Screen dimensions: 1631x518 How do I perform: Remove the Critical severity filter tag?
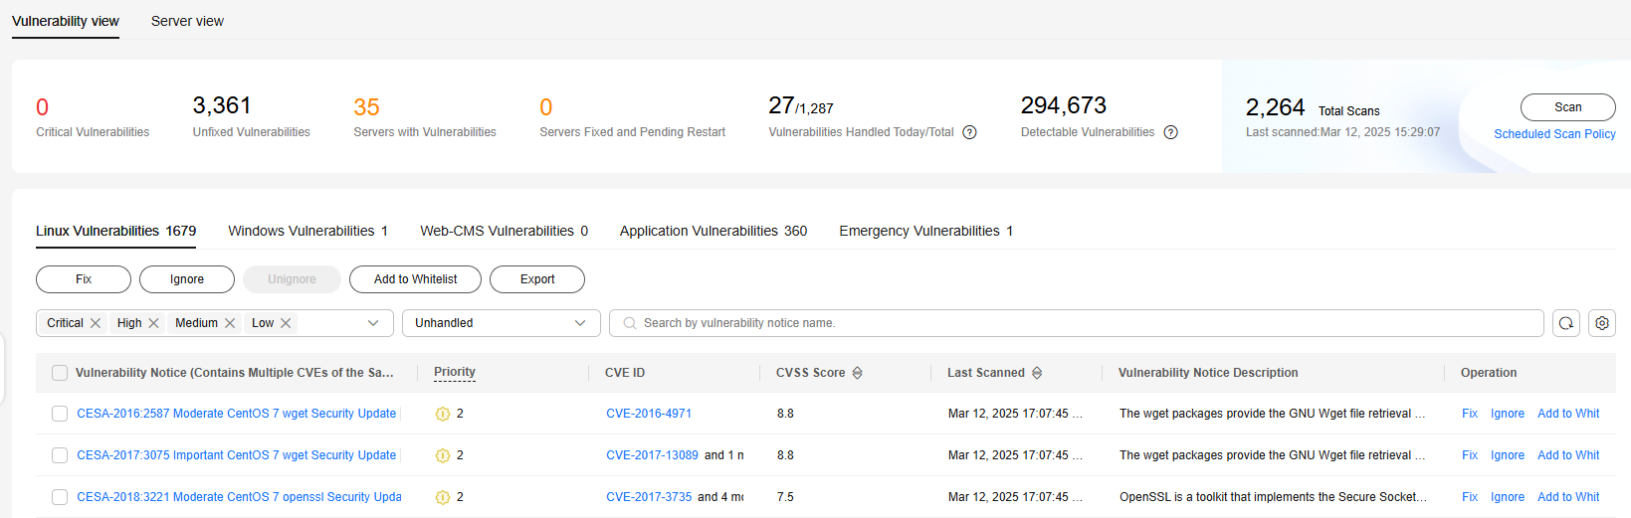pos(96,323)
